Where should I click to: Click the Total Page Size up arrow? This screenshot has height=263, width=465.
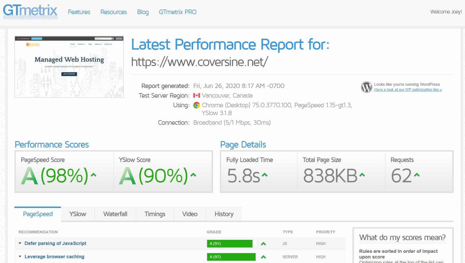pyautogui.click(x=362, y=175)
